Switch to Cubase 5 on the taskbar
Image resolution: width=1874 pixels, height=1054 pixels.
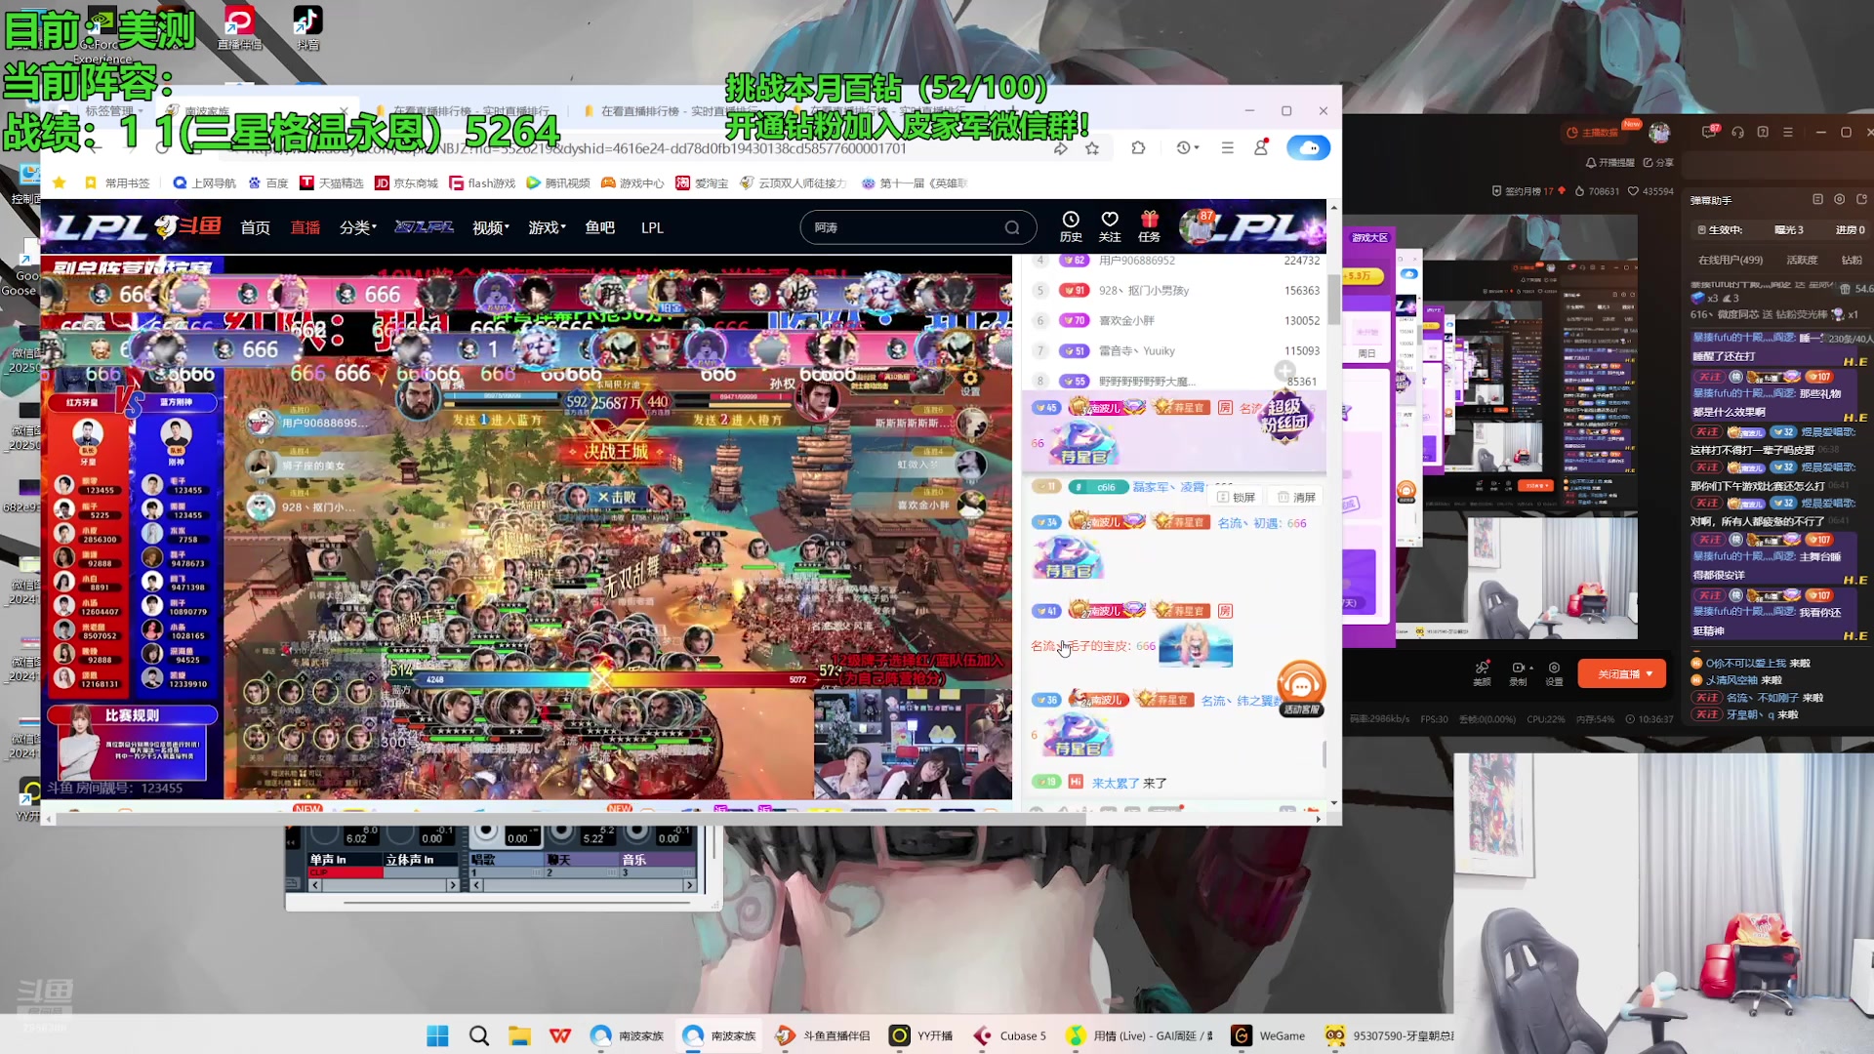click(1009, 1035)
